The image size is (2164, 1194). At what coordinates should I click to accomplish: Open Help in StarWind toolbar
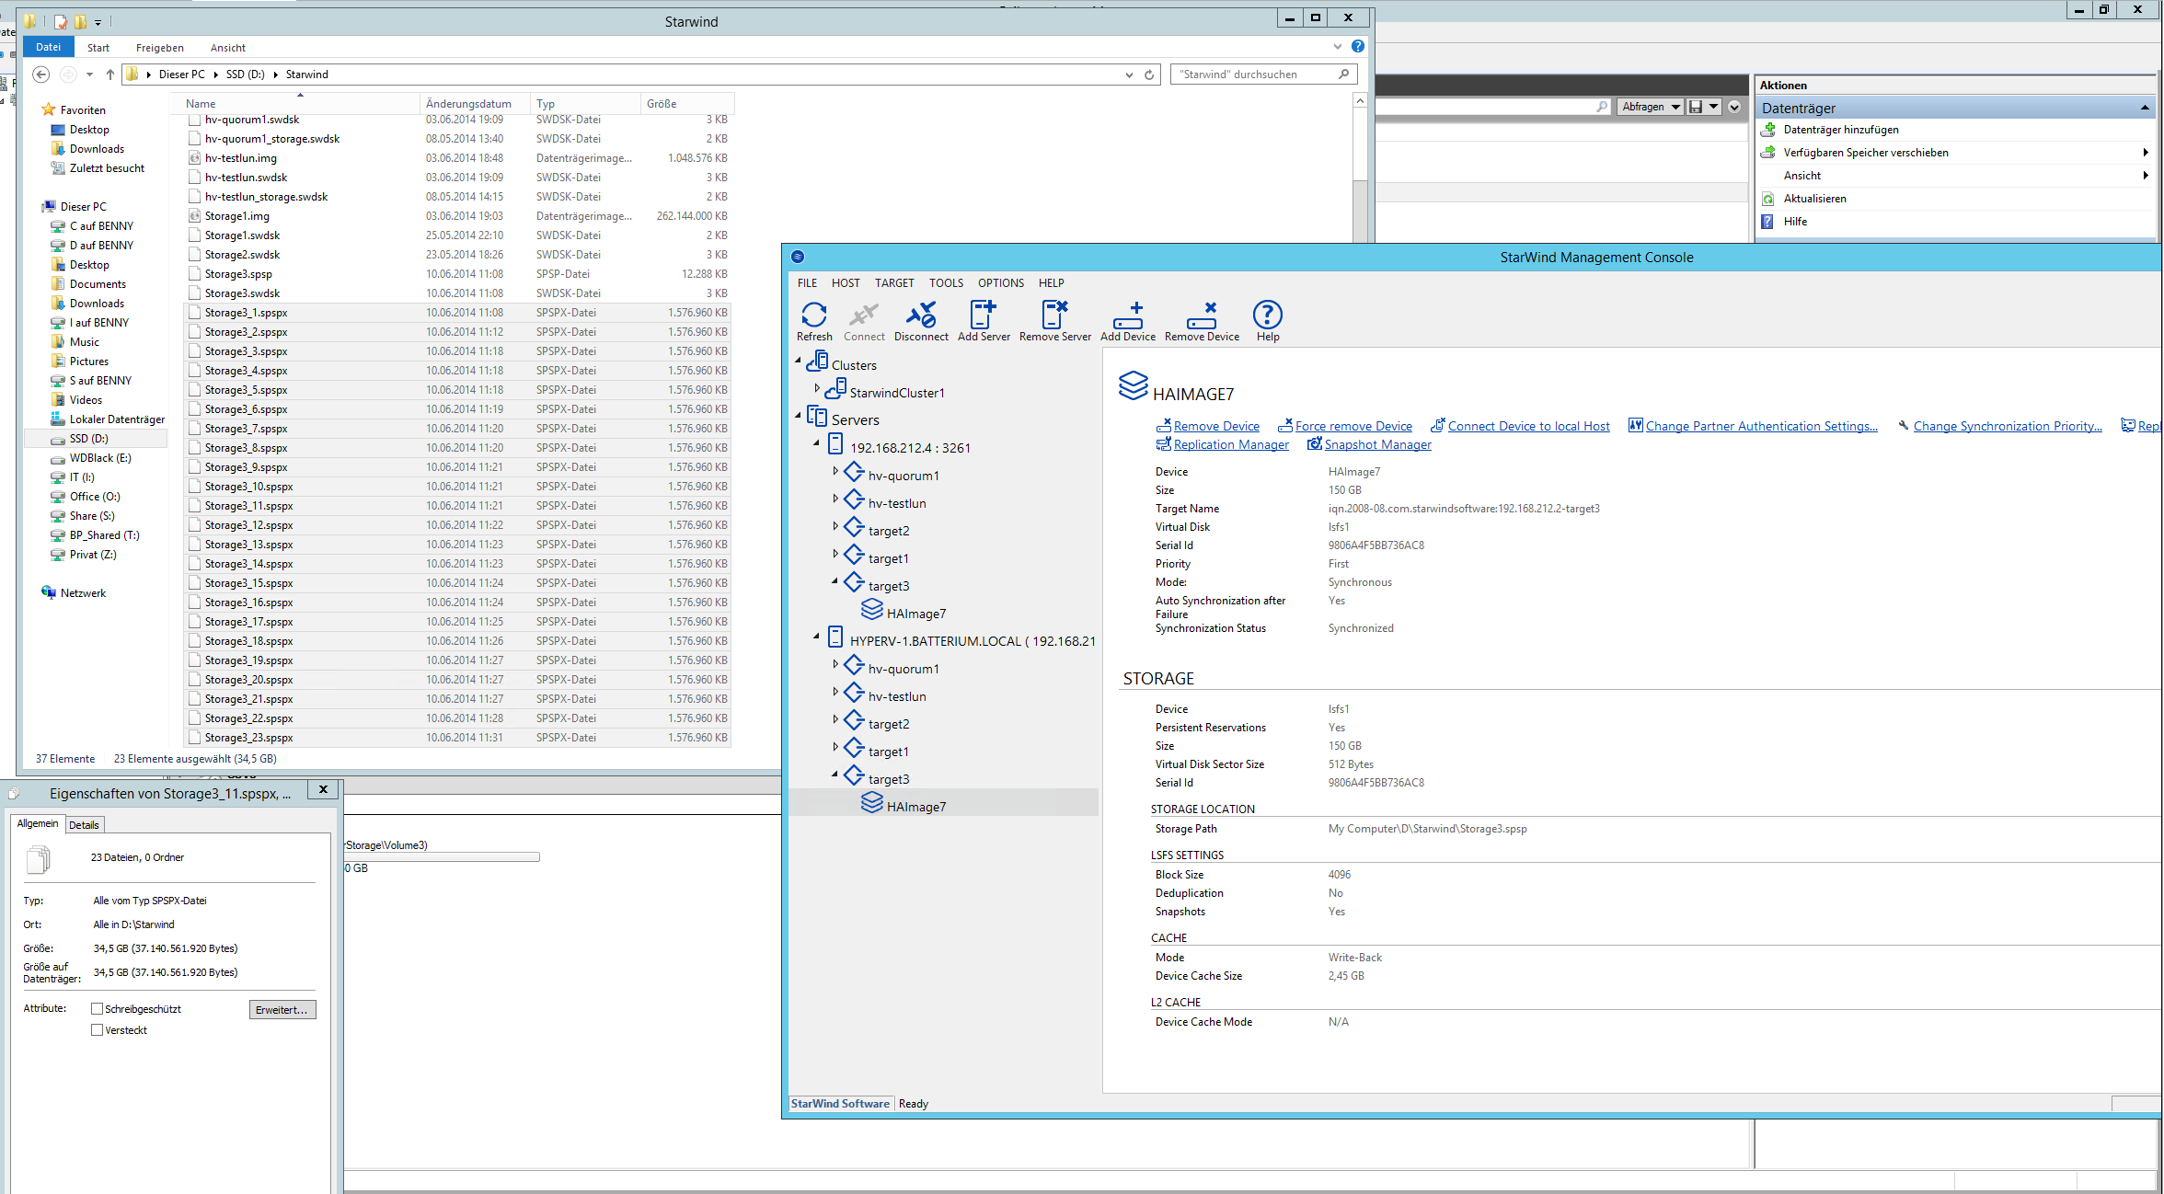click(1268, 322)
